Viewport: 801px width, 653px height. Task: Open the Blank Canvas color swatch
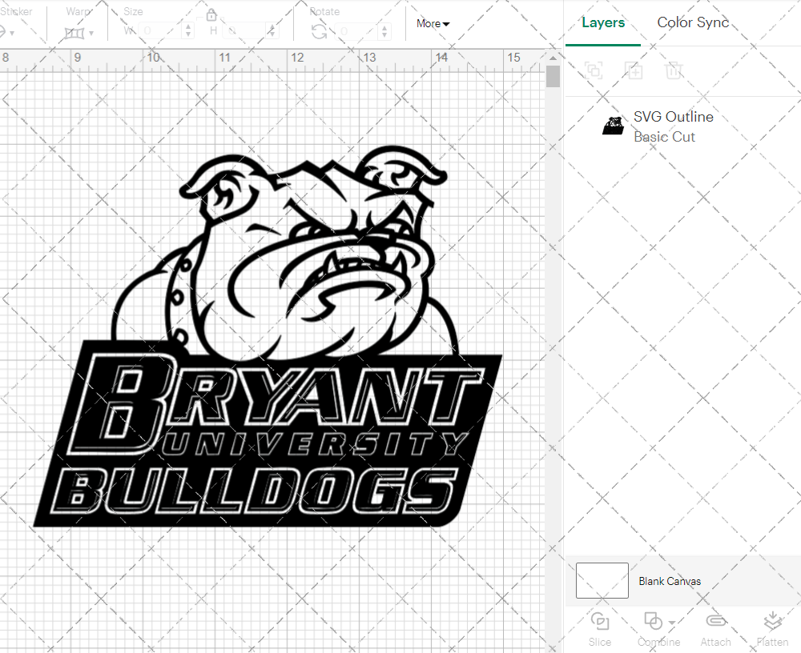[601, 581]
